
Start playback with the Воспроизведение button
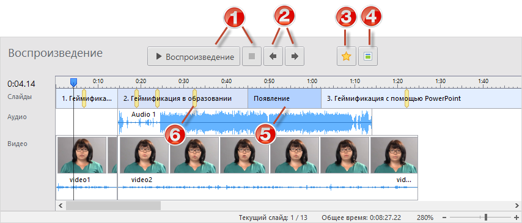[x=194, y=57]
